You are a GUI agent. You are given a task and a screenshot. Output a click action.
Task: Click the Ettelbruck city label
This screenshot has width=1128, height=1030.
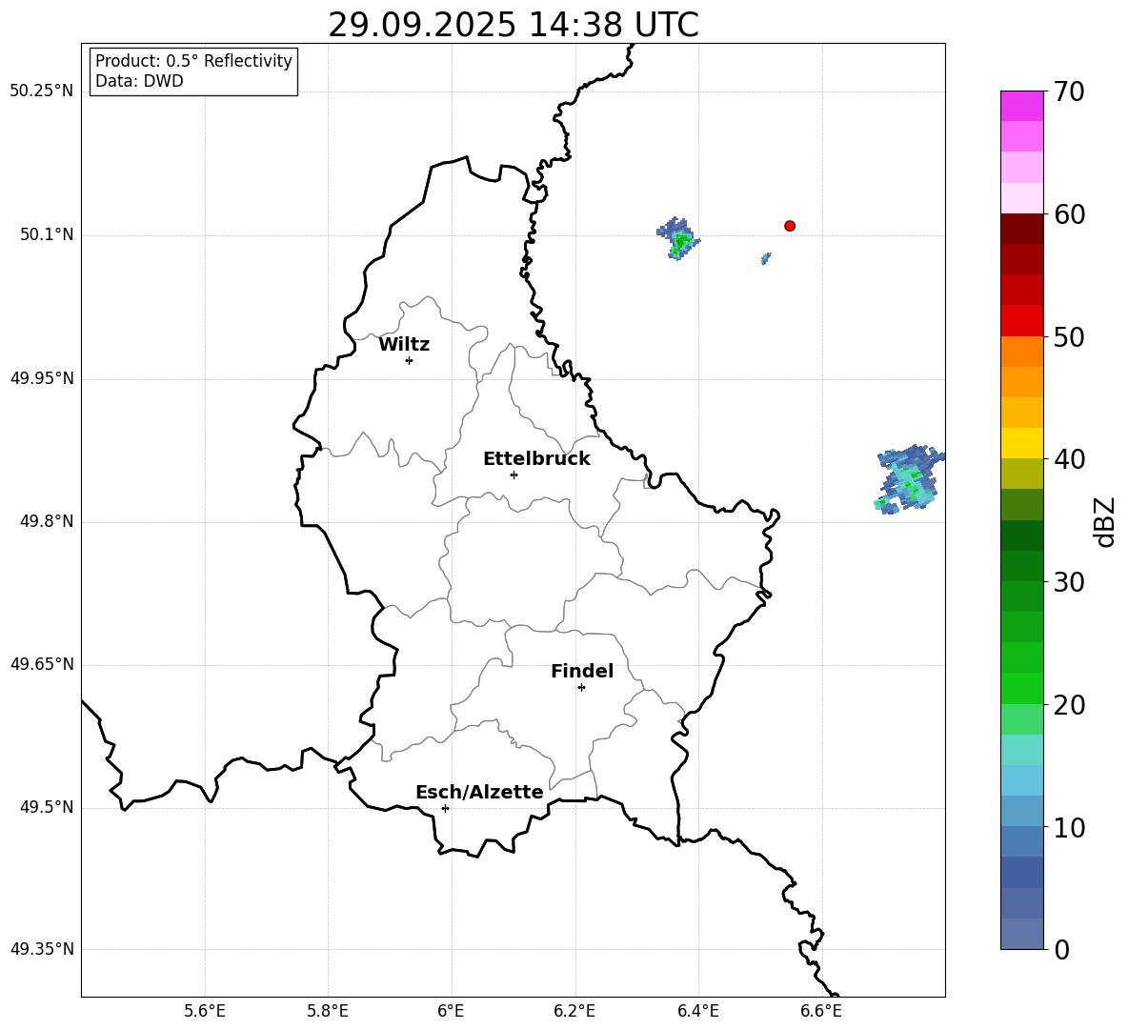(536, 459)
